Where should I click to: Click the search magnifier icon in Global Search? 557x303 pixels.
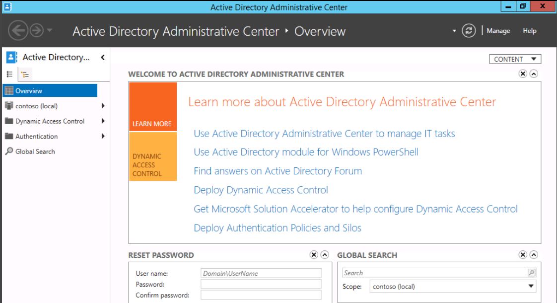pyautogui.click(x=532, y=273)
